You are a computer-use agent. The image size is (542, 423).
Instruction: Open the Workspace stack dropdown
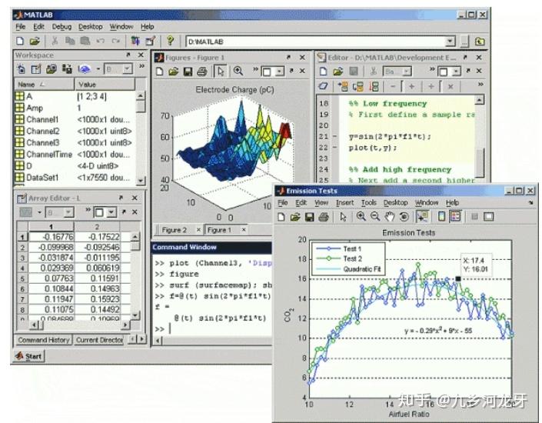[127, 68]
